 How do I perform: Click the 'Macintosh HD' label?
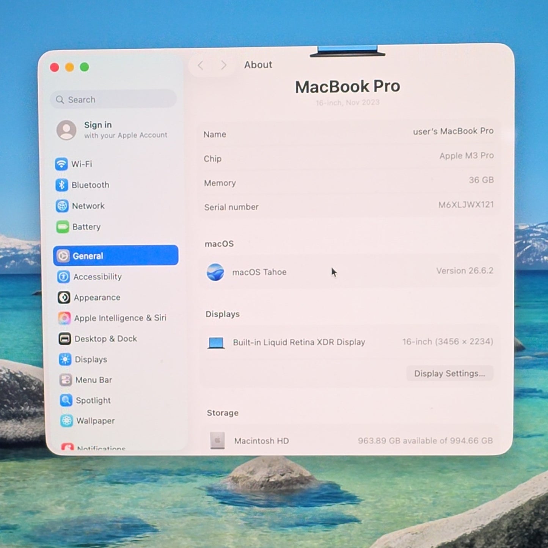pos(262,441)
